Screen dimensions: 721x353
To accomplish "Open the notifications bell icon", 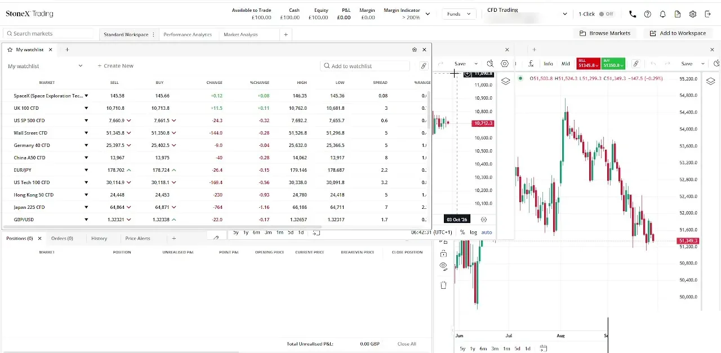I will pyautogui.click(x=663, y=14).
